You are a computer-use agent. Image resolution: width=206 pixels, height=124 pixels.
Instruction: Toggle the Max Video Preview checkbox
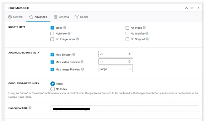tap(52, 62)
